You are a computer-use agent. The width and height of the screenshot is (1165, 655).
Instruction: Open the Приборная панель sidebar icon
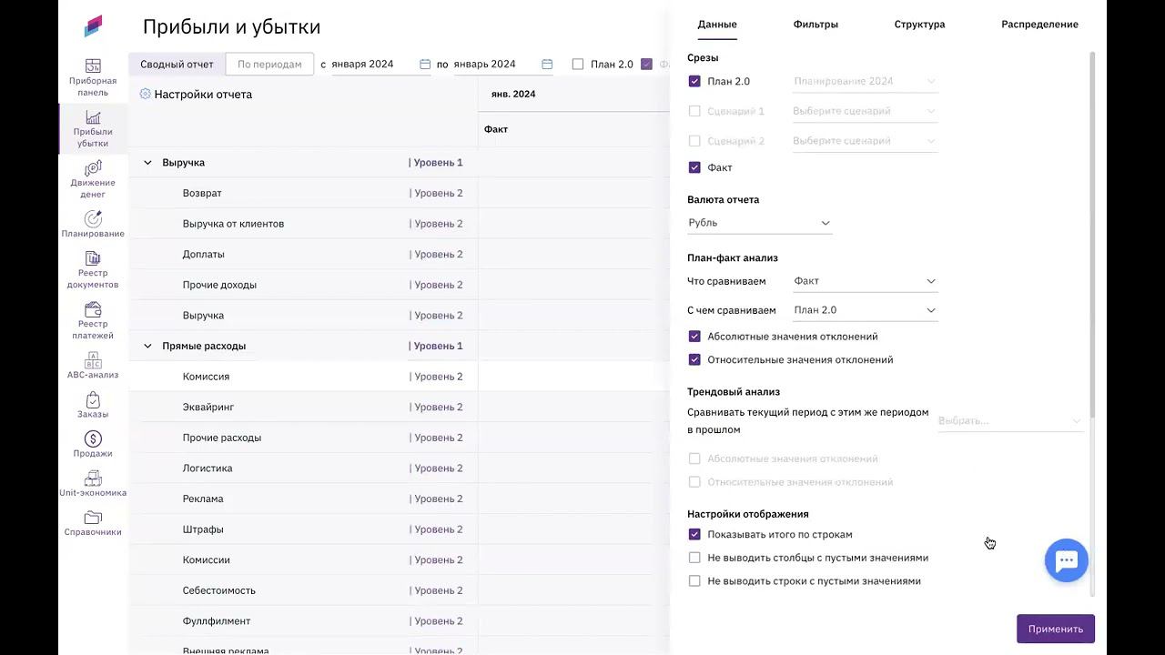point(93,66)
